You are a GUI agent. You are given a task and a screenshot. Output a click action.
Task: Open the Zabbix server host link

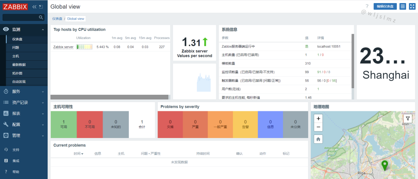point(63,47)
